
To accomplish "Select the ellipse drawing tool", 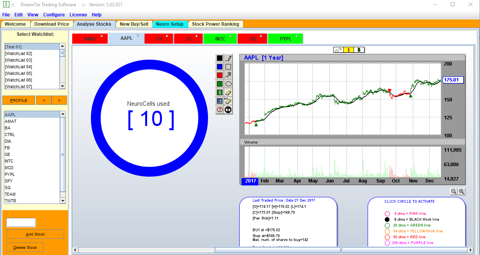I will [228, 83].
